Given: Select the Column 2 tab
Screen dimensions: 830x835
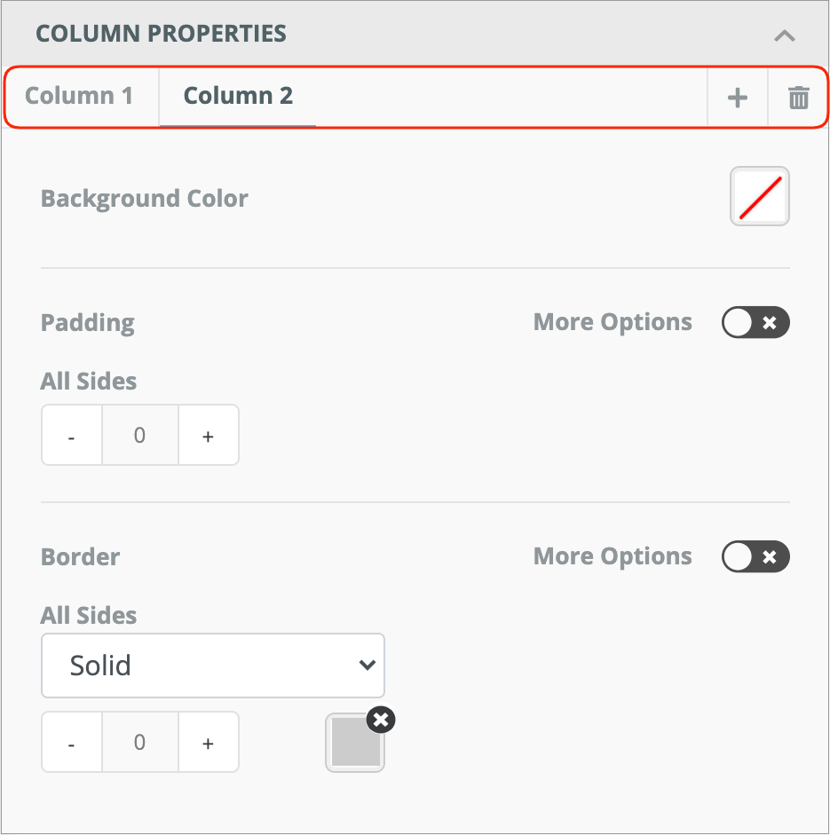Looking at the screenshot, I should pos(238,96).
